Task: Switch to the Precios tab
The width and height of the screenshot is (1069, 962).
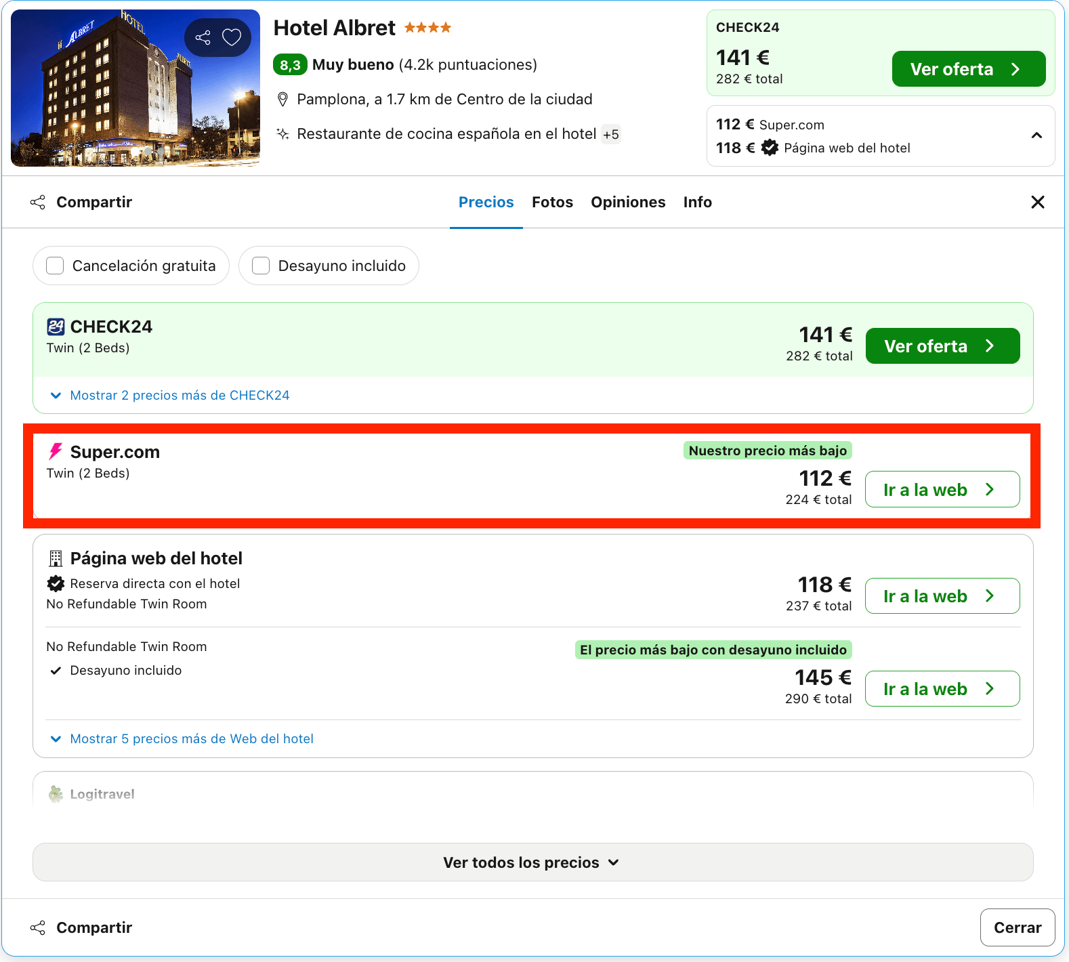Action: click(x=486, y=202)
